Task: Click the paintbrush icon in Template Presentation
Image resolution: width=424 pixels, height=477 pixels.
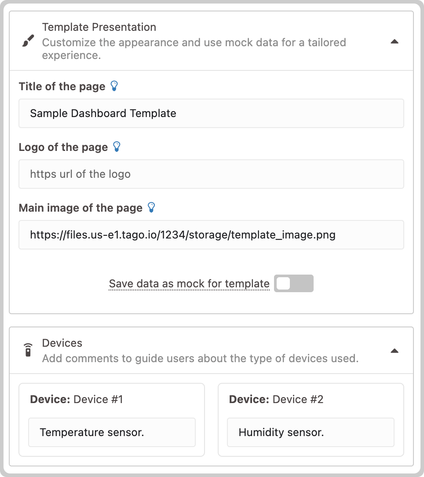Action: 28,41
